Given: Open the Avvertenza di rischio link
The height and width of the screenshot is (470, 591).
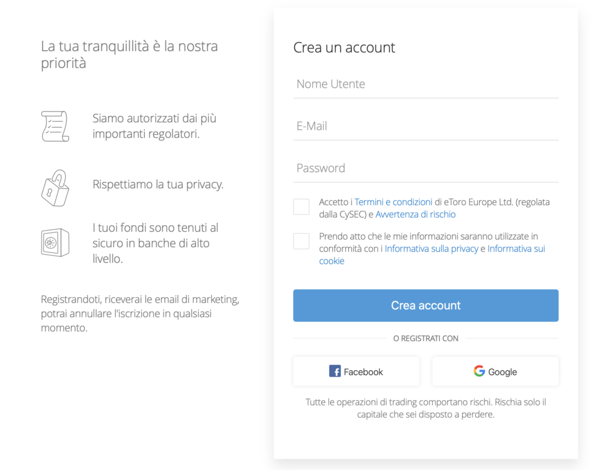Looking at the screenshot, I should tap(416, 215).
